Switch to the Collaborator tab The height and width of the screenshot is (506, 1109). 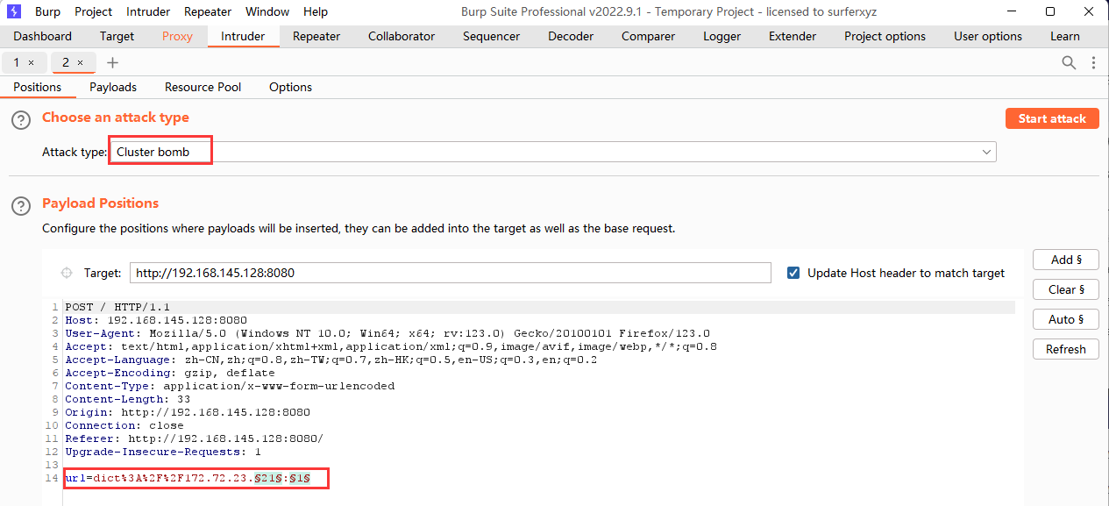click(402, 36)
